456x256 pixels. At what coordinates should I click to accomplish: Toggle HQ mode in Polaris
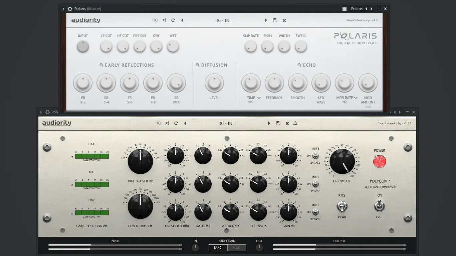tap(155, 20)
